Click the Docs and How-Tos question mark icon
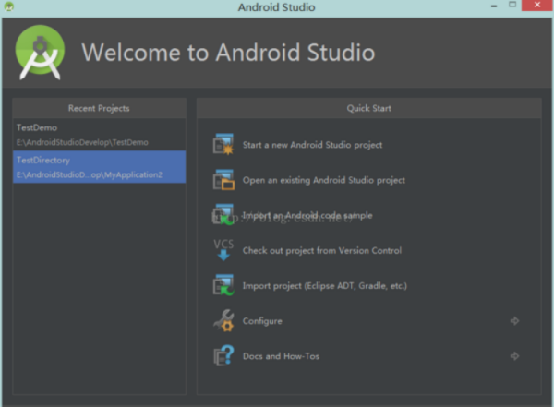This screenshot has width=554, height=407. pos(223,356)
